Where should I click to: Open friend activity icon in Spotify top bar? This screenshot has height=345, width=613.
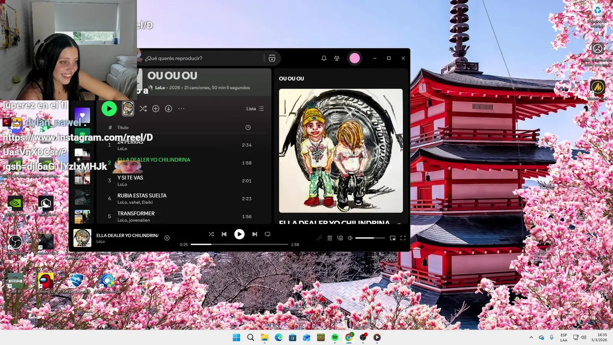coord(337,58)
